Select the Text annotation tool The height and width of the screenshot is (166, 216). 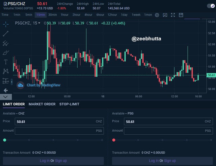(x=6, y=62)
